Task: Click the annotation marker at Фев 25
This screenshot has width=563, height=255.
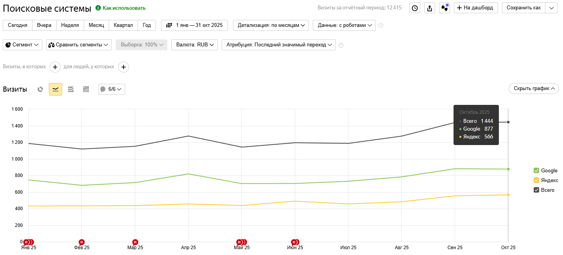Action: pos(81,242)
